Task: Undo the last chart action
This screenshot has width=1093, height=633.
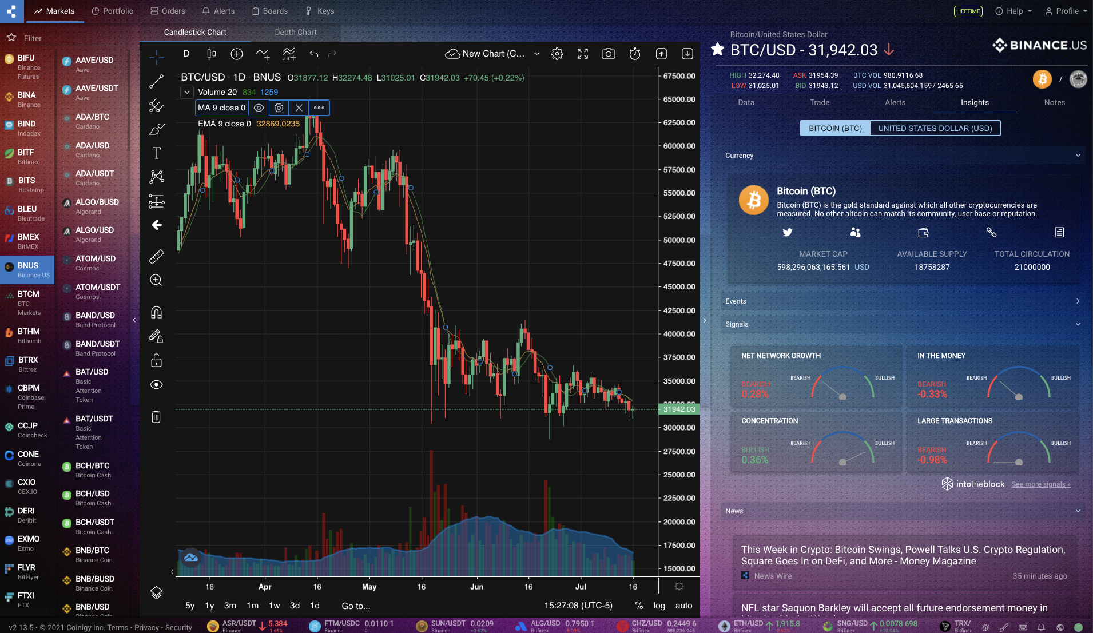Action: pos(313,54)
